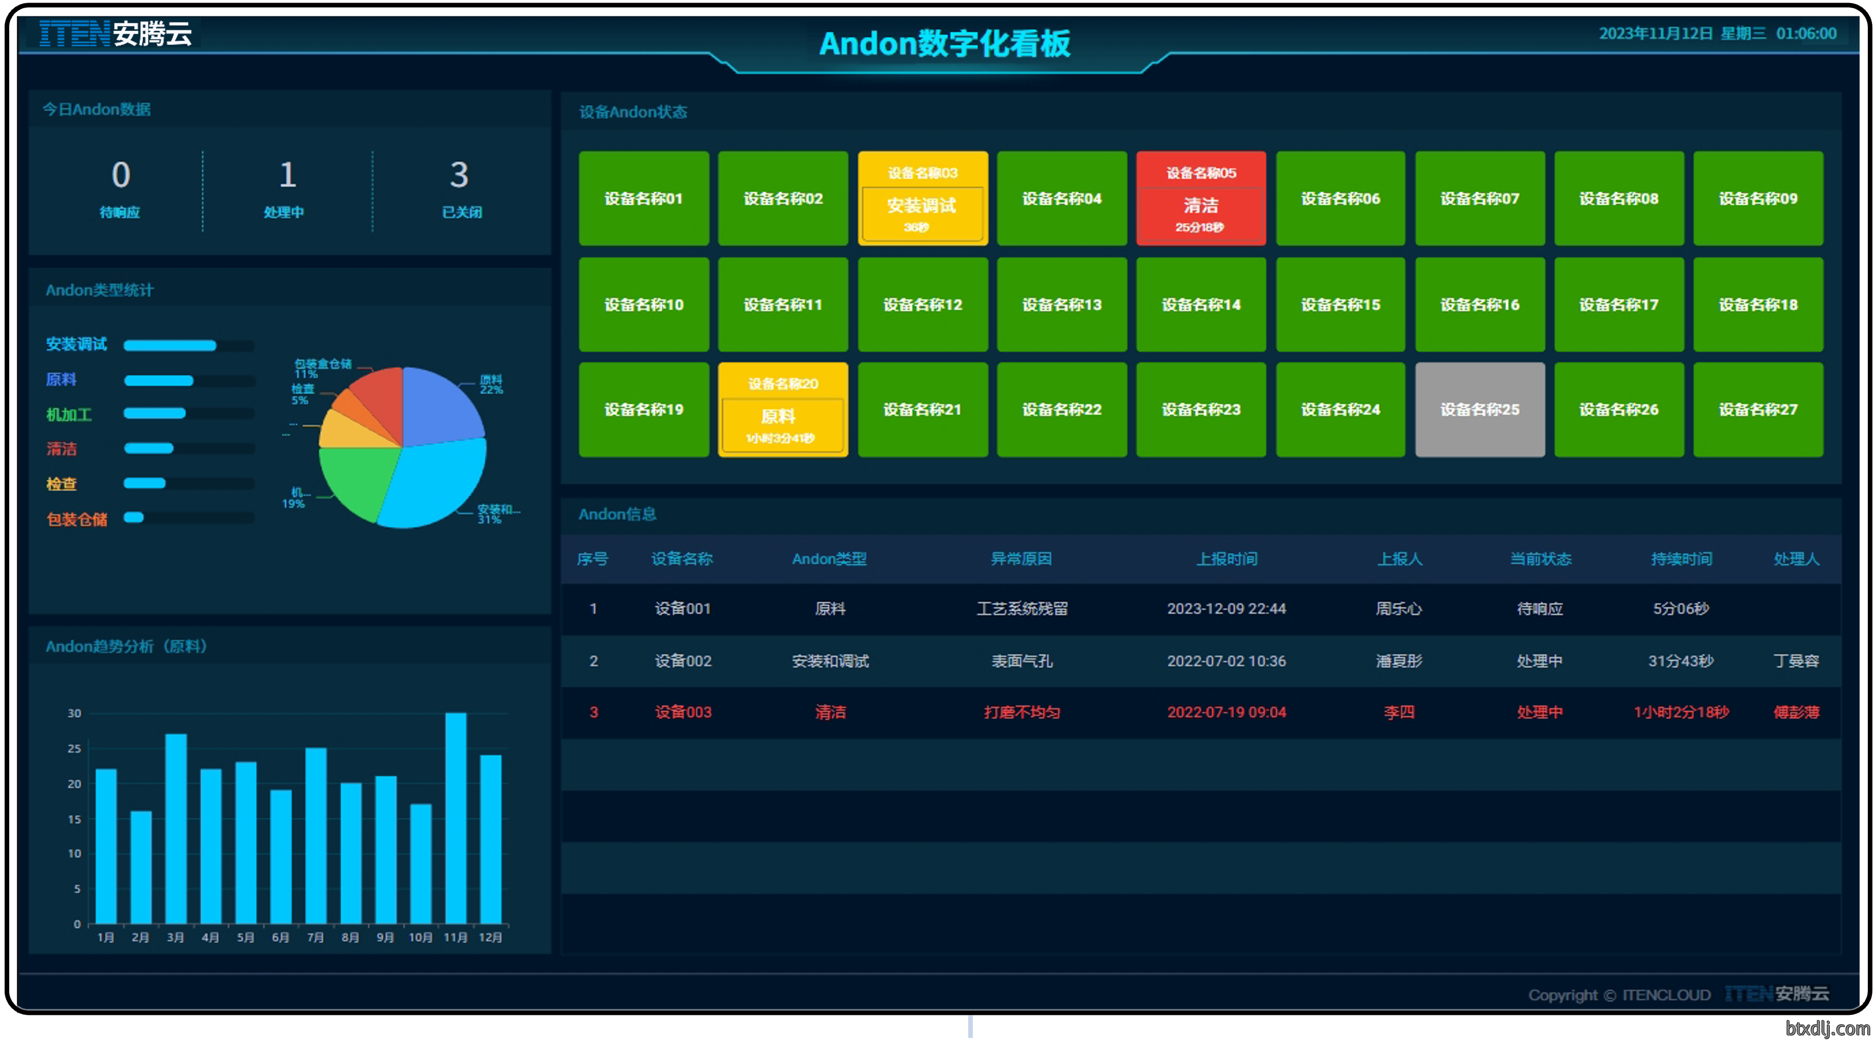Viewport: 1876px width, 1042px height.
Task: Click the green 机加工 19% pie slice
Action: tap(355, 480)
